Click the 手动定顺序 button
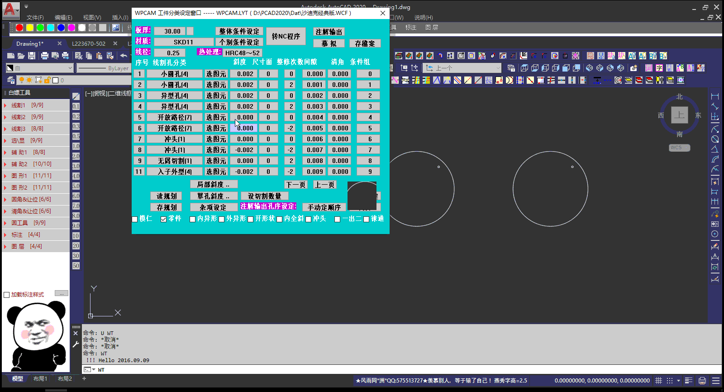 click(x=324, y=207)
